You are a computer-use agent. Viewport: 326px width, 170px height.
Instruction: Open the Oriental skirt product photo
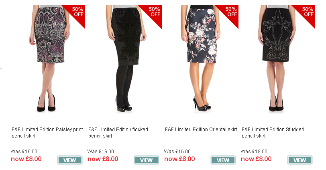coord(202,59)
